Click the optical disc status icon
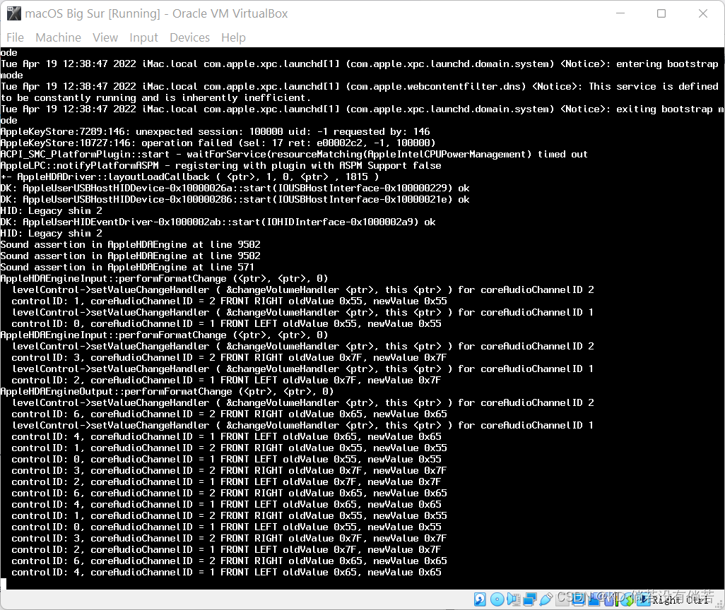Image resolution: width=725 pixels, height=610 pixels. [497, 599]
